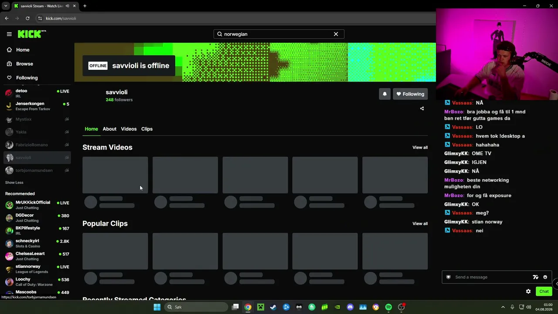The image size is (558, 314).
Task: Open the chat identity shield icon
Action: pos(448,277)
